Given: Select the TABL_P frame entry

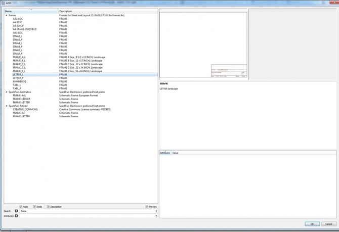Looking at the screenshot, I should pyautogui.click(x=17, y=88).
